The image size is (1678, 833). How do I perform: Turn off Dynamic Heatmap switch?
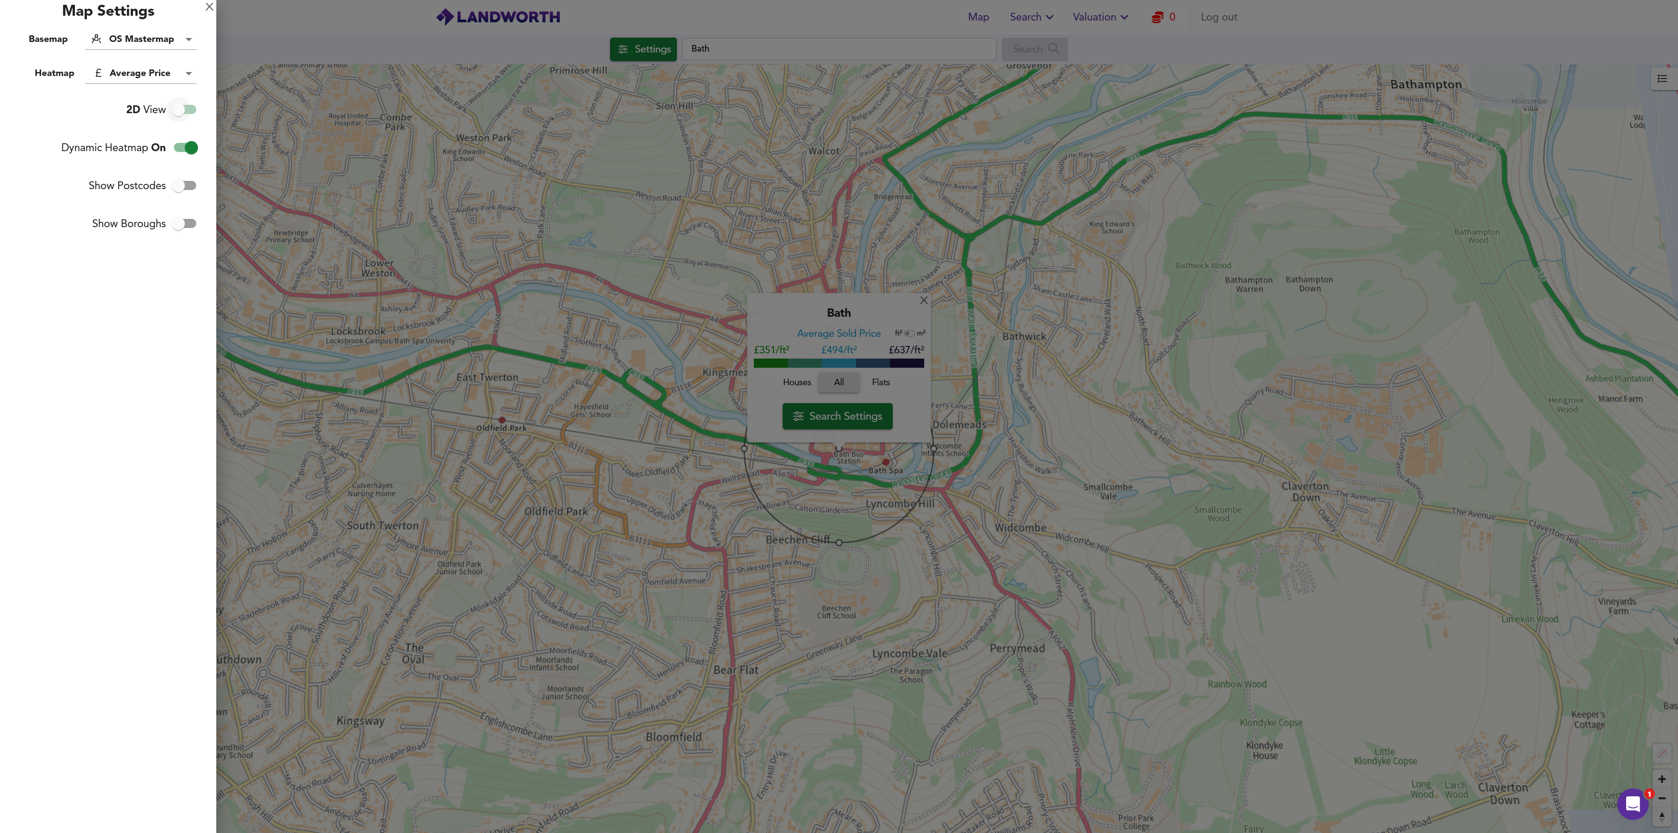(x=186, y=148)
